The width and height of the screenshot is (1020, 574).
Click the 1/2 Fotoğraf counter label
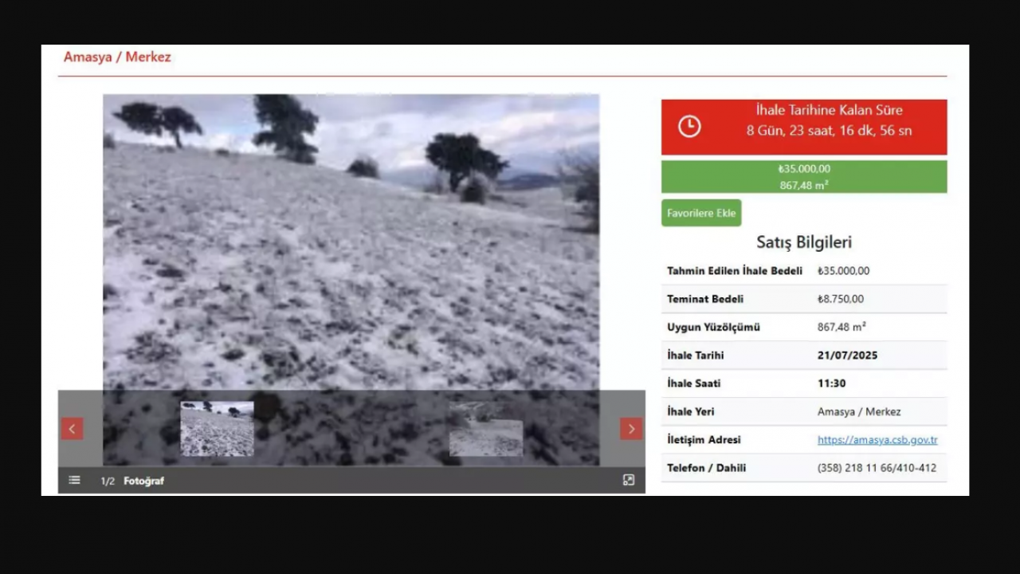tap(132, 481)
